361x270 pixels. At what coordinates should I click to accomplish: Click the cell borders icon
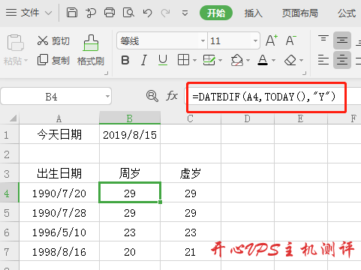(183, 60)
